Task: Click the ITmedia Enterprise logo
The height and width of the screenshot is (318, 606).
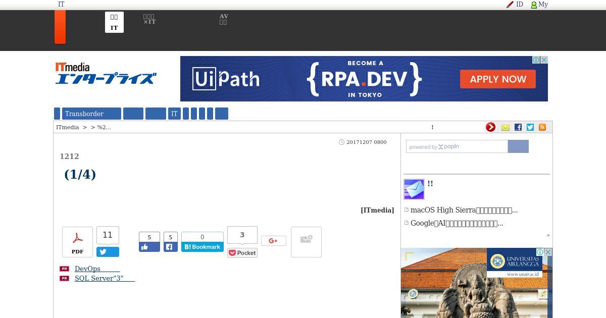Action: (x=106, y=73)
